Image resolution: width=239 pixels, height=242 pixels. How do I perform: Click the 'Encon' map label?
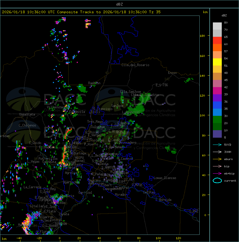172,73
